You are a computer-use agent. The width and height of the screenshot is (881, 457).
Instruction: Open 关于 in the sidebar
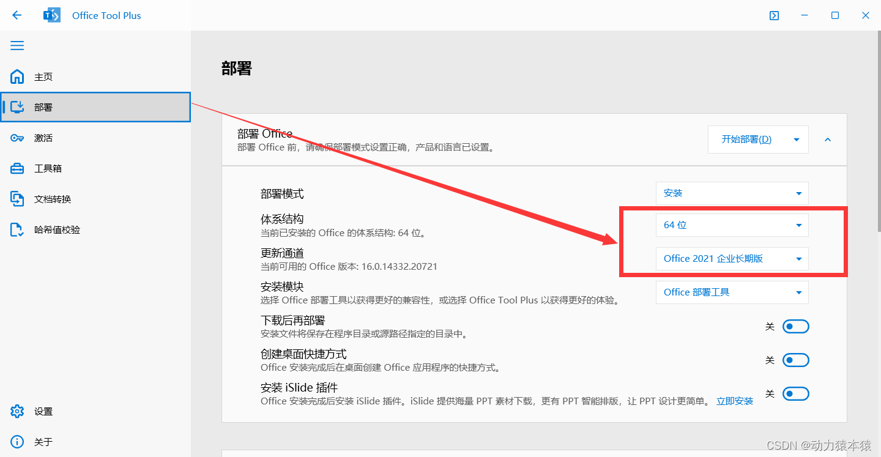[95, 442]
